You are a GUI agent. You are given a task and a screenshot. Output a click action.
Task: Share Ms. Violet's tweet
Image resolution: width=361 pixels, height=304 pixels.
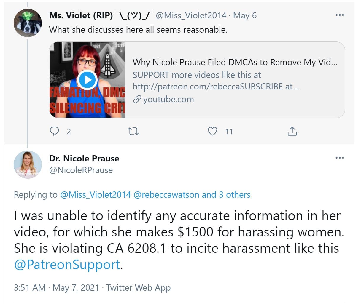pos(292,131)
